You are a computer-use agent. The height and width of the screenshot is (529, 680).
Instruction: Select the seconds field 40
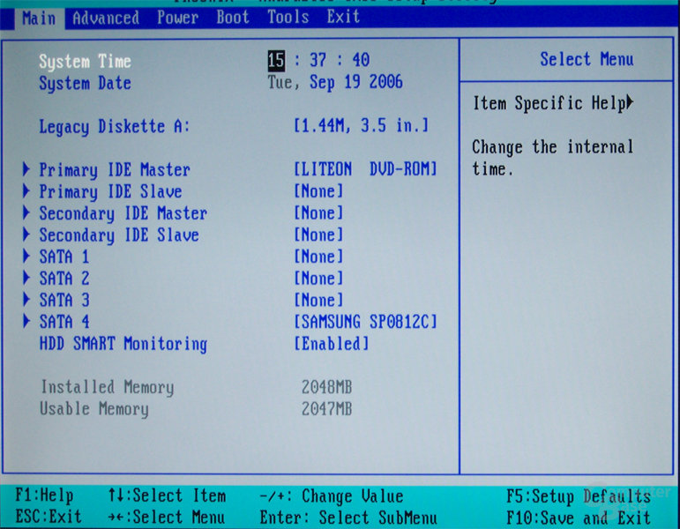pyautogui.click(x=361, y=60)
